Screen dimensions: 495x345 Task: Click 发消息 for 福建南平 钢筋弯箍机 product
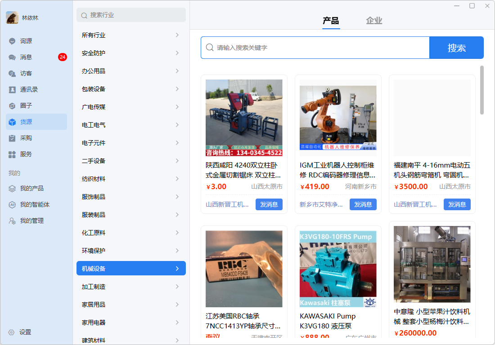(x=457, y=204)
